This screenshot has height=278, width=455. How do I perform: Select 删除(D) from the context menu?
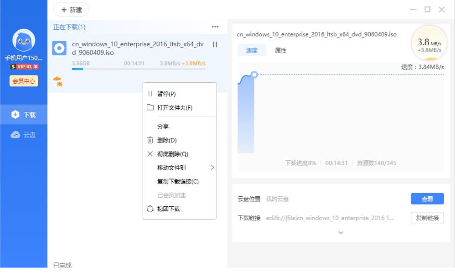point(180,140)
